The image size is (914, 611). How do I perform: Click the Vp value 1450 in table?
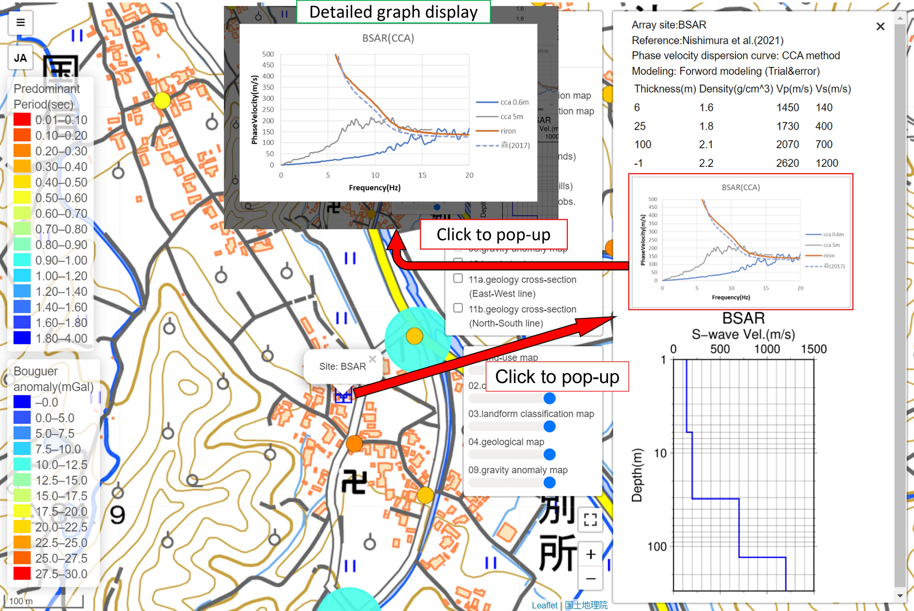(787, 108)
